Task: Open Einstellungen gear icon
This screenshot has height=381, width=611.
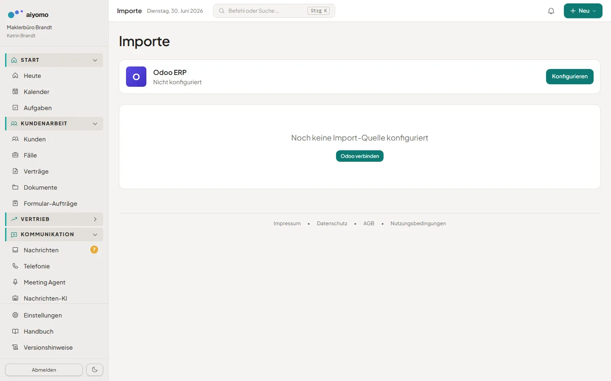Action: (x=15, y=315)
